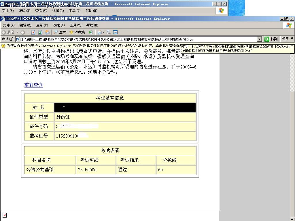Go to the Home page icon

coord(47,32)
